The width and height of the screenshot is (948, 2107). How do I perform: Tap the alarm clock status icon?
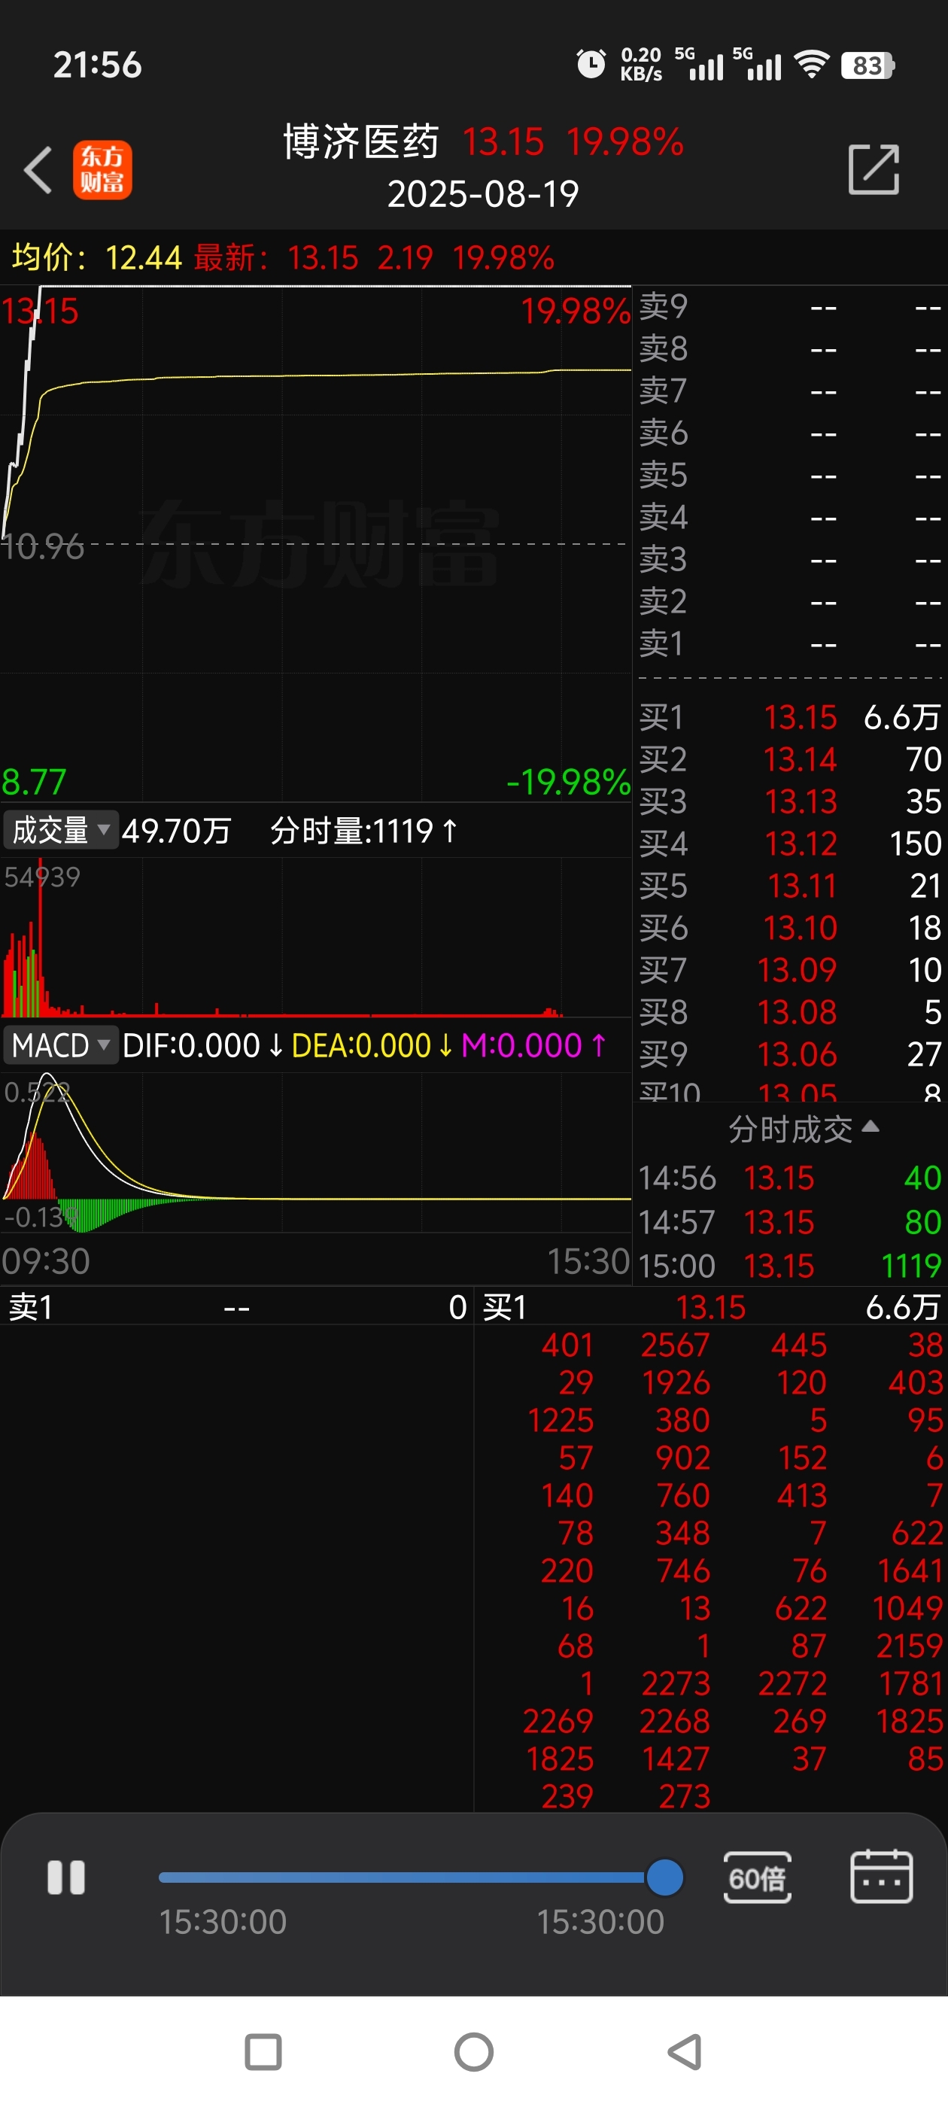pyautogui.click(x=591, y=64)
